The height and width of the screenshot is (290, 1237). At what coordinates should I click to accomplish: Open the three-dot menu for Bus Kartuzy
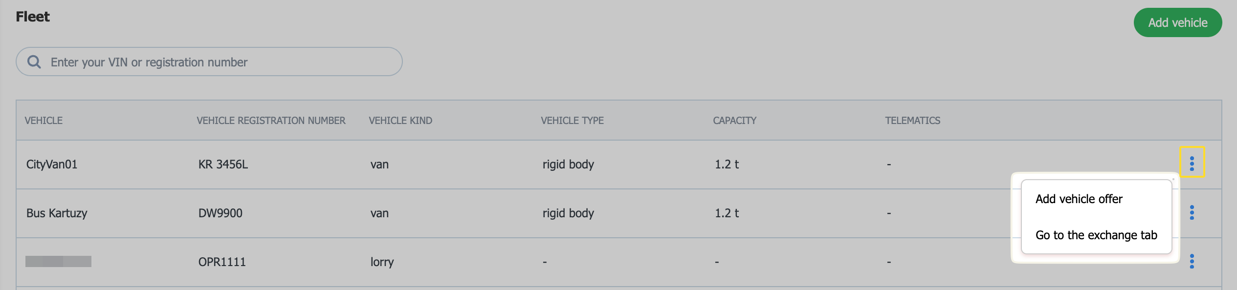(1192, 212)
